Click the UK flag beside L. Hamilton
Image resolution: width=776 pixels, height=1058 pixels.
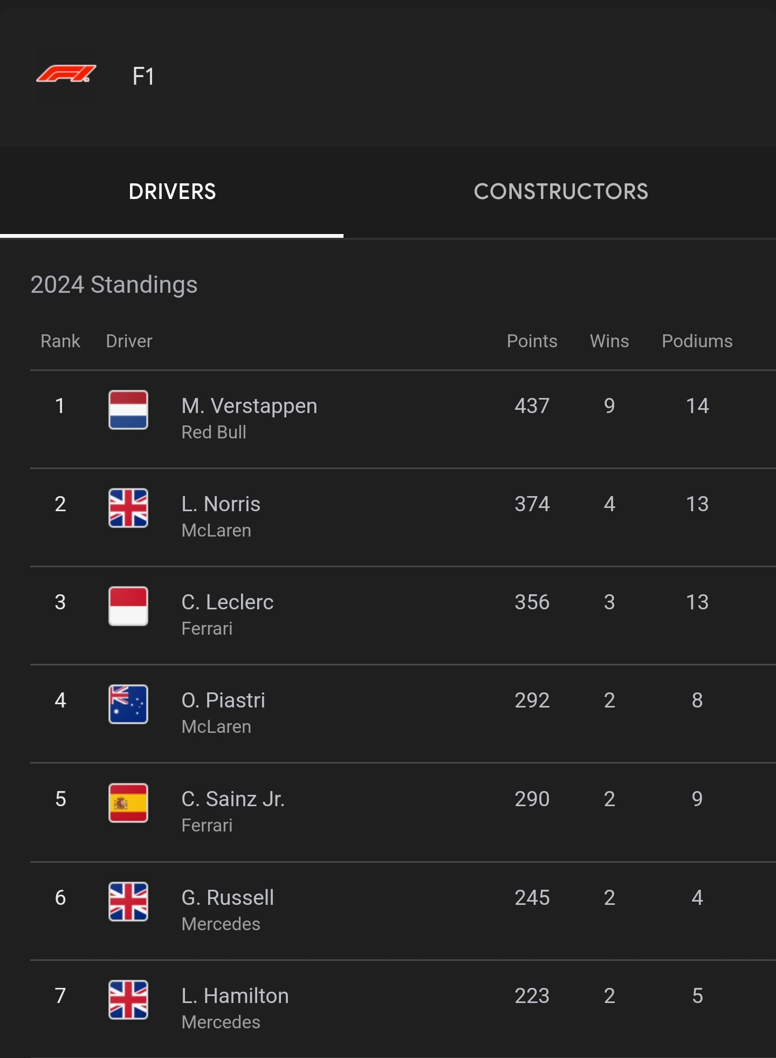128,1000
